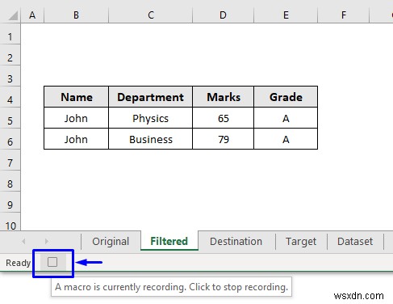Select the cell containing 79

pos(224,139)
